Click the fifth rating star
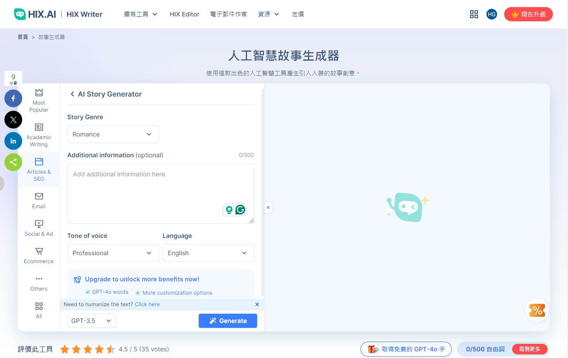Viewport: 568px width, 358px height. 111,349
